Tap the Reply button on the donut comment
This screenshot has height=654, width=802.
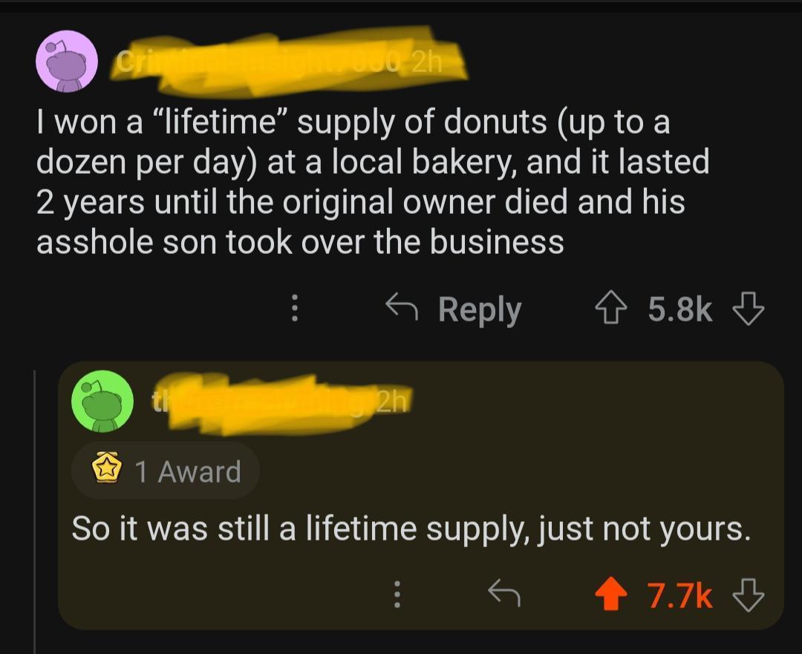[480, 309]
